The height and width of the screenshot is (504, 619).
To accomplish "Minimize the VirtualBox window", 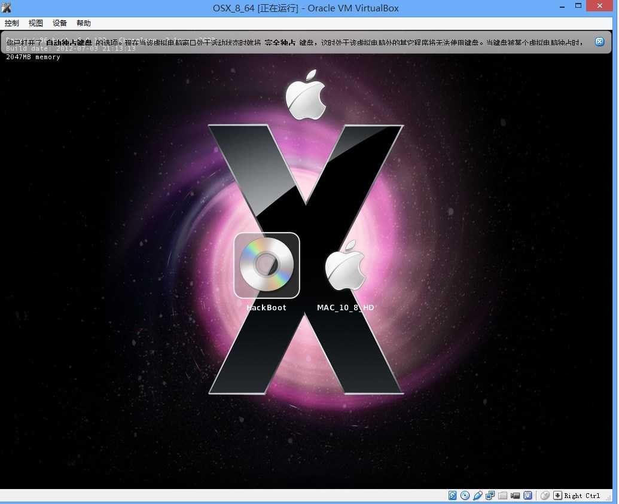I will pos(562,7).
